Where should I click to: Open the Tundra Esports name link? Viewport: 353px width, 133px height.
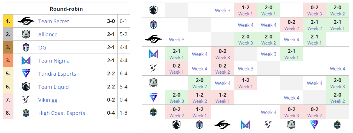[x=57, y=74]
